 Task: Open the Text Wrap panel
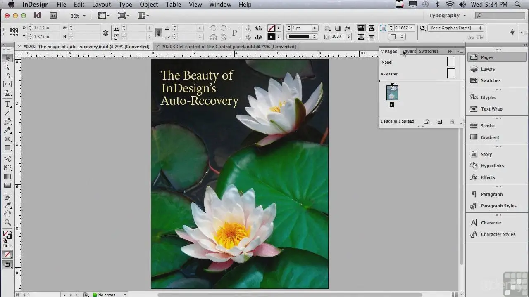click(491, 109)
